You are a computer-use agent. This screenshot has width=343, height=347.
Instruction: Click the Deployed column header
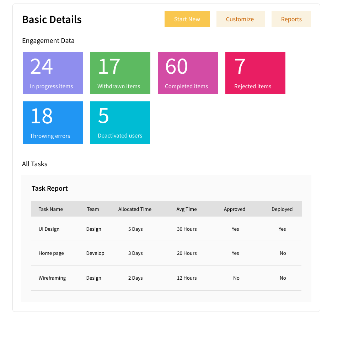(282, 209)
